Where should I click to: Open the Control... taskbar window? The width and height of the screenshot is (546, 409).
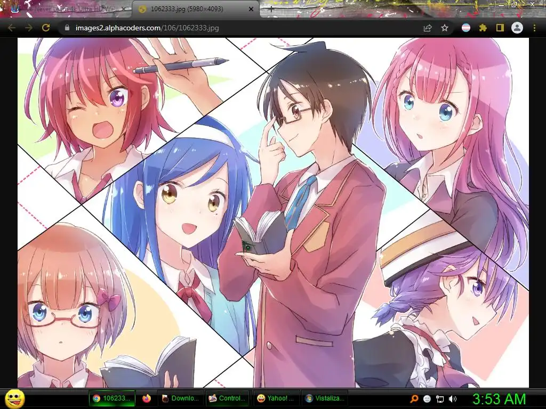click(227, 398)
